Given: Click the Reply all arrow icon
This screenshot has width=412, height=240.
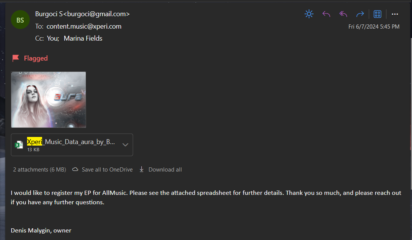Looking at the screenshot, I should (343, 14).
